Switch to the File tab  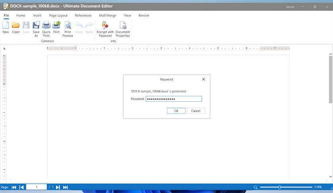tap(6, 16)
